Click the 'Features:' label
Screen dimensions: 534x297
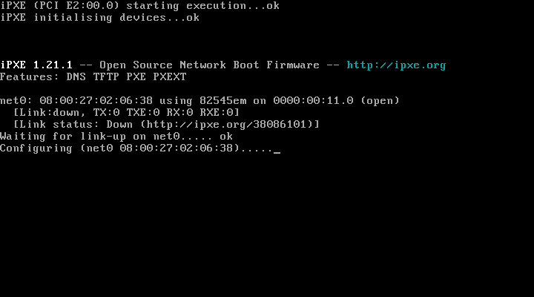30,76
